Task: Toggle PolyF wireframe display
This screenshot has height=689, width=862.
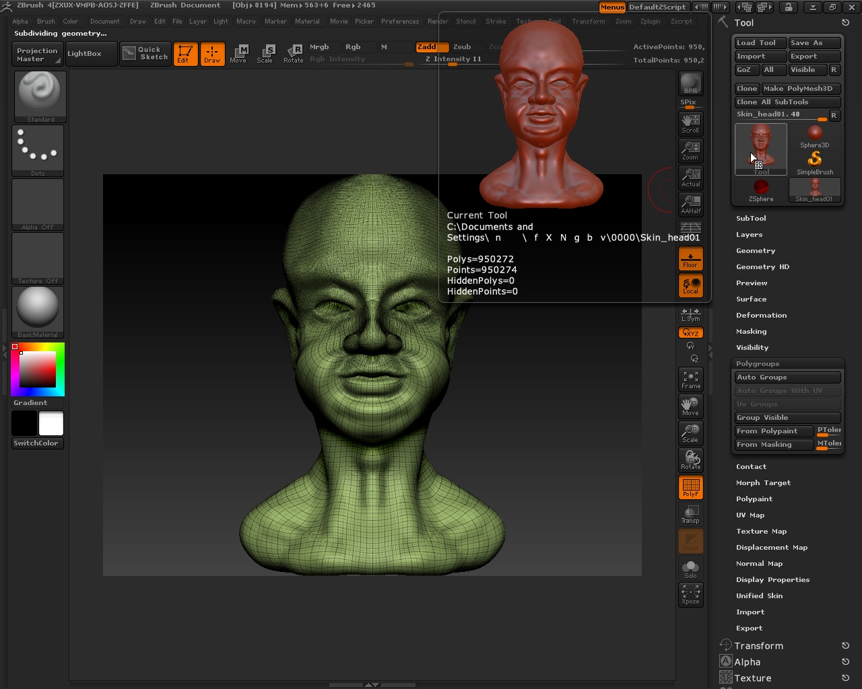Action: coord(690,487)
